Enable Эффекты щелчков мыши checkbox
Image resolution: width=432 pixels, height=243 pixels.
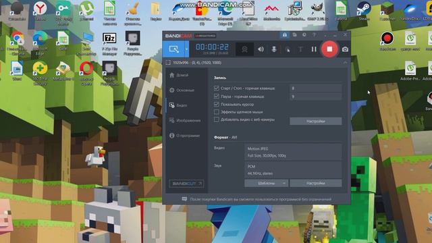pyautogui.click(x=216, y=112)
